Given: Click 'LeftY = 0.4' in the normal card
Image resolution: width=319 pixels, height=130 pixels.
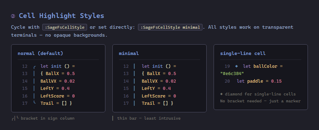Looking at the screenshot, I should (55, 89).
